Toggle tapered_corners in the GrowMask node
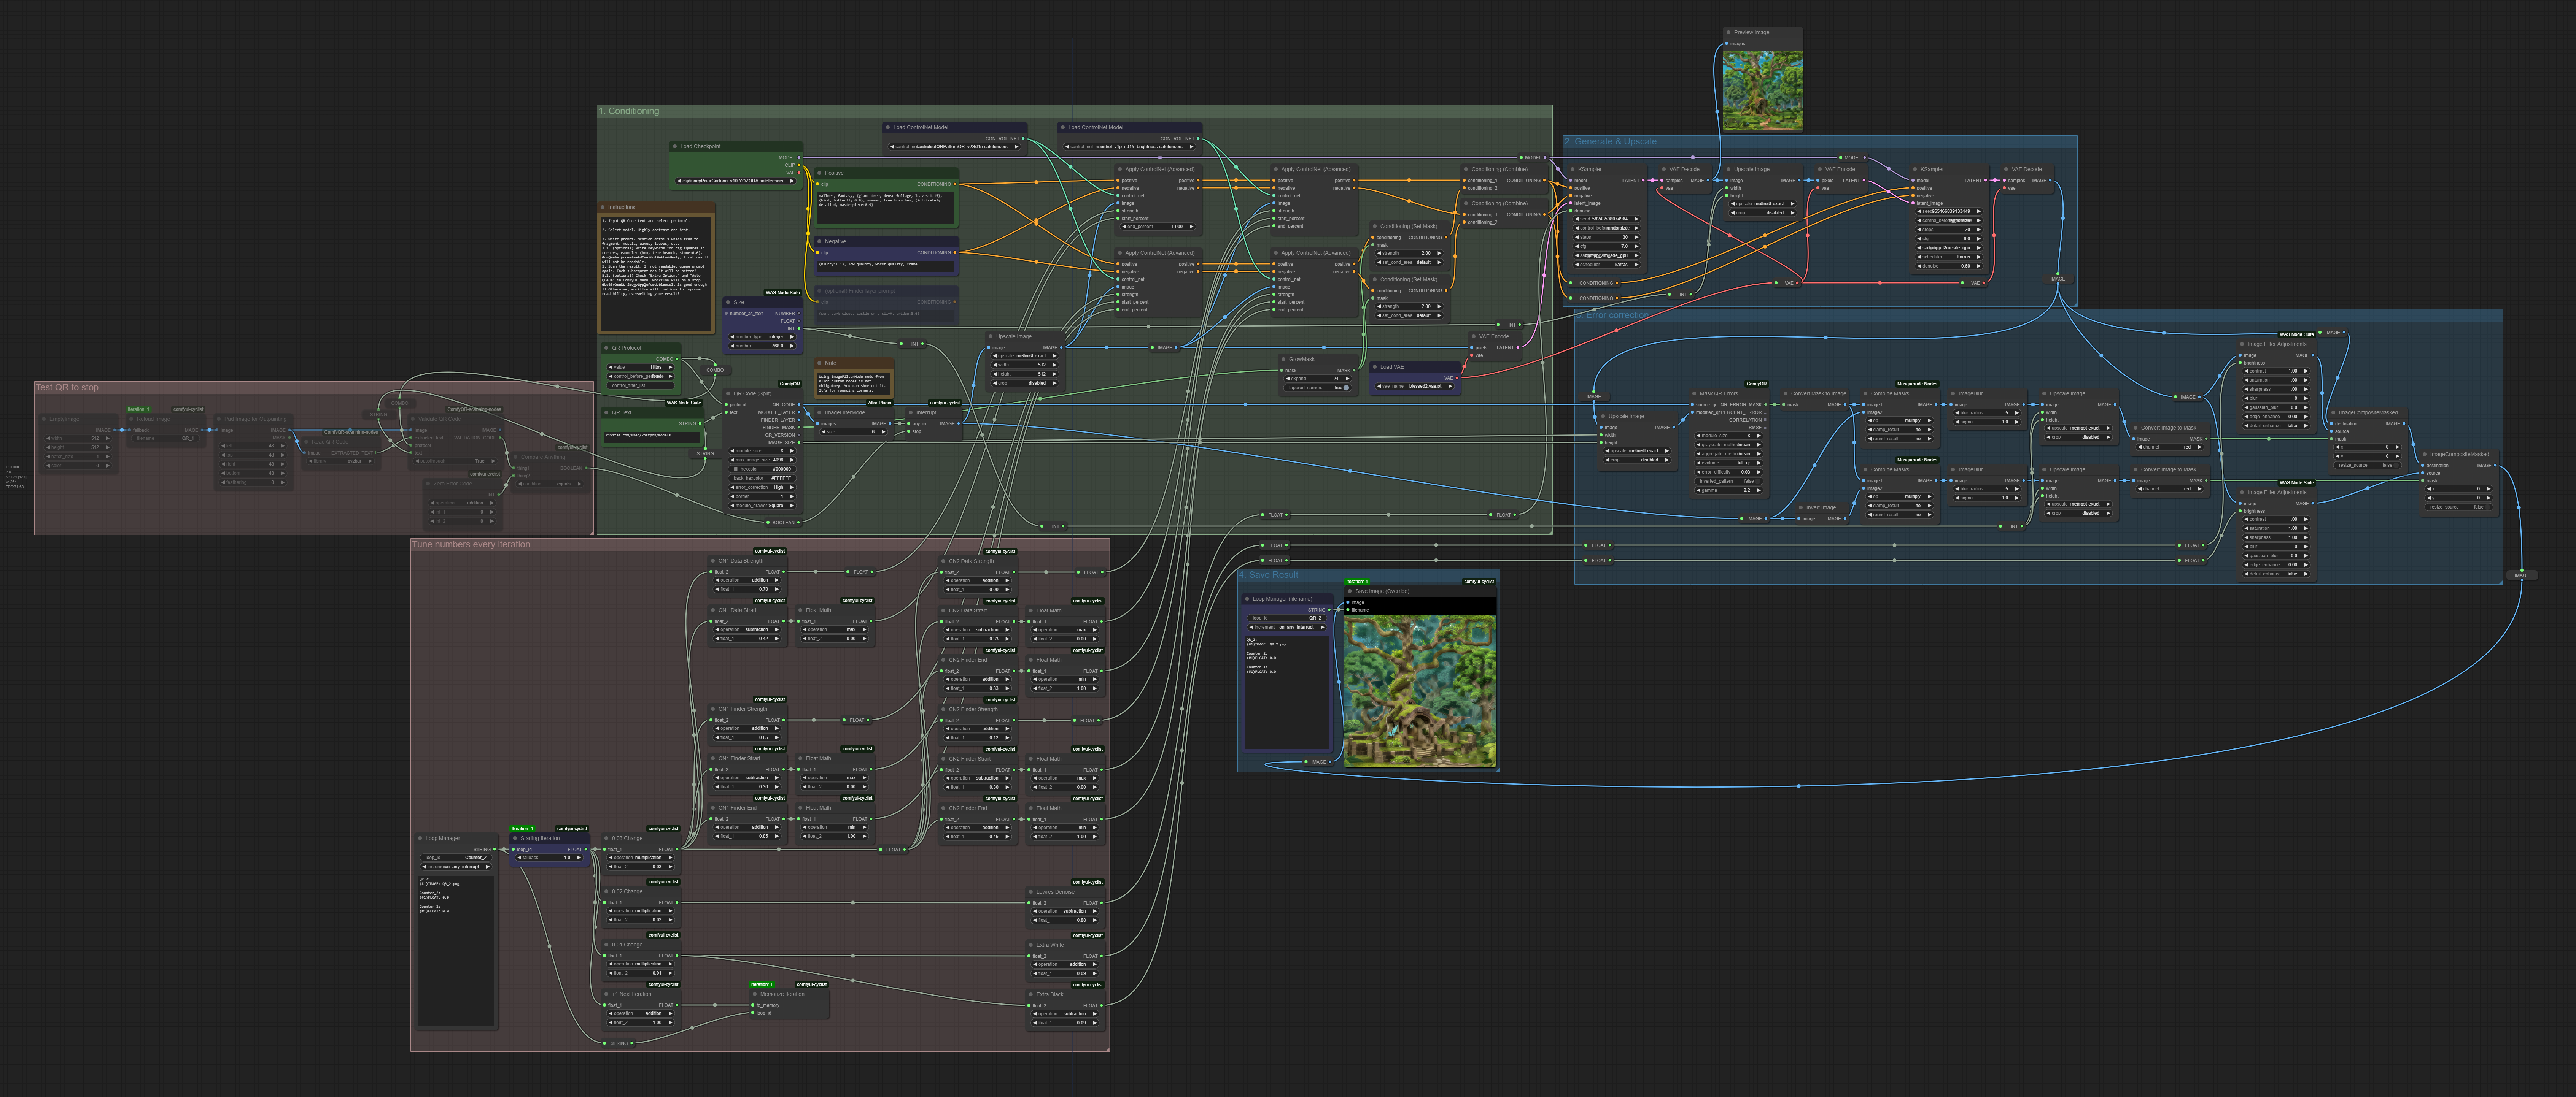The width and height of the screenshot is (2576, 1097). point(1345,388)
